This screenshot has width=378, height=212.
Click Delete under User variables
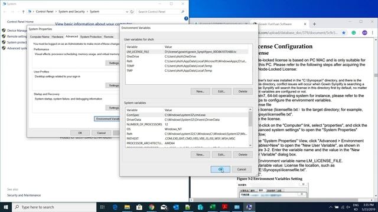coord(243,91)
